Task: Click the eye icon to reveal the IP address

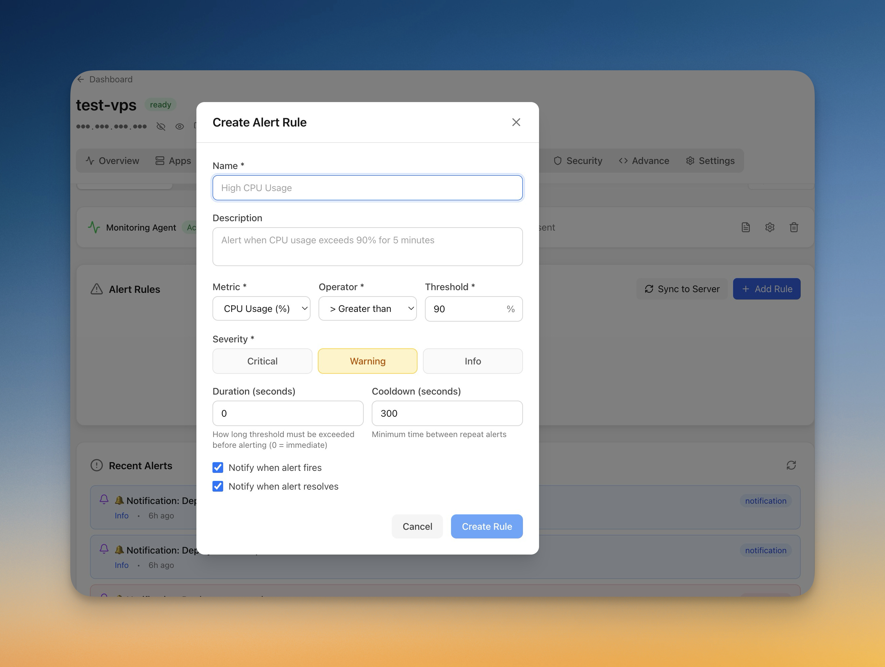Action: [180, 127]
